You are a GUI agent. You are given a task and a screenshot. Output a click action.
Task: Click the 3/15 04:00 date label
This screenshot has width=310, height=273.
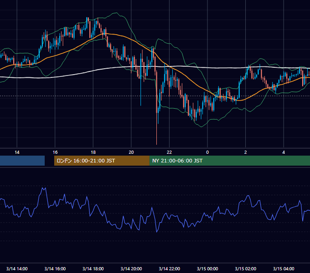coord(284,268)
